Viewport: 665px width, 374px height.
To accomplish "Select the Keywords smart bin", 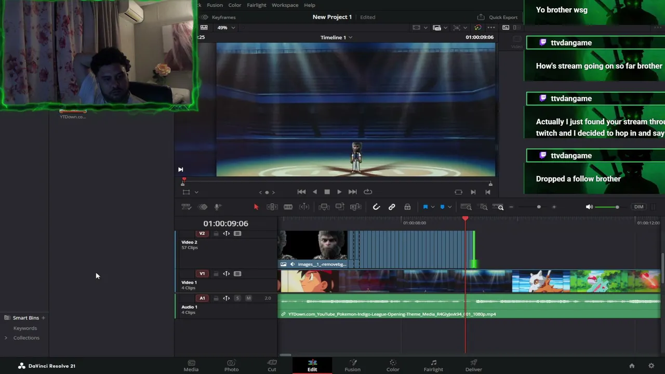I will click(25, 328).
